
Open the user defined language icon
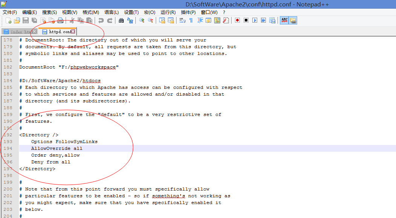208,20
